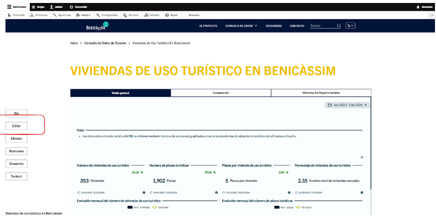Click refresh date icon in Plazas por vivienda card

tap(224, 193)
